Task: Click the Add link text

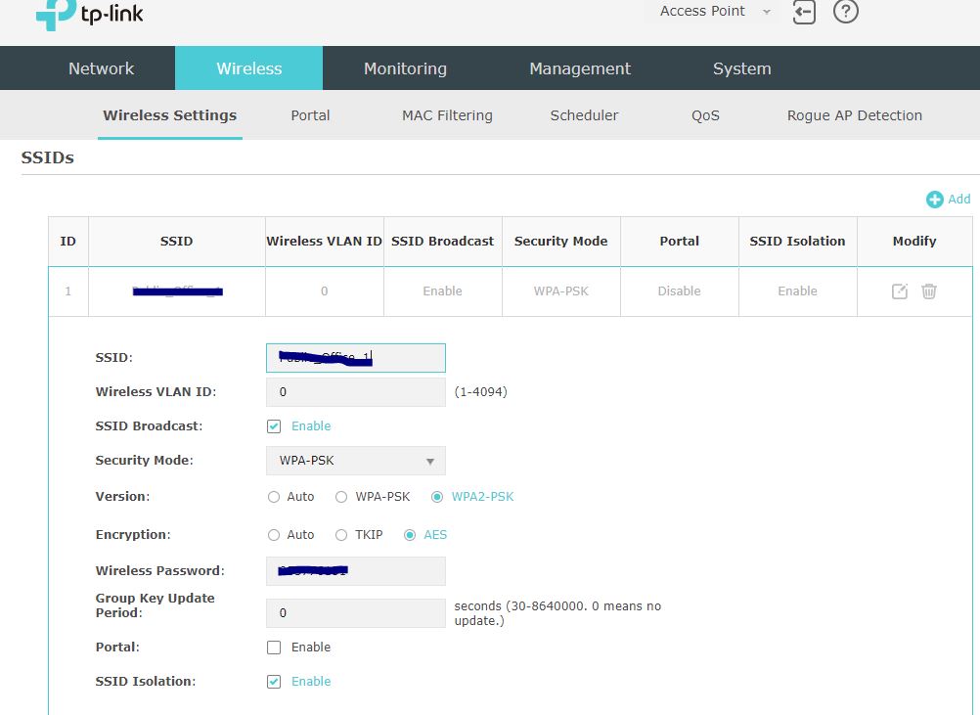Action: click(x=958, y=200)
